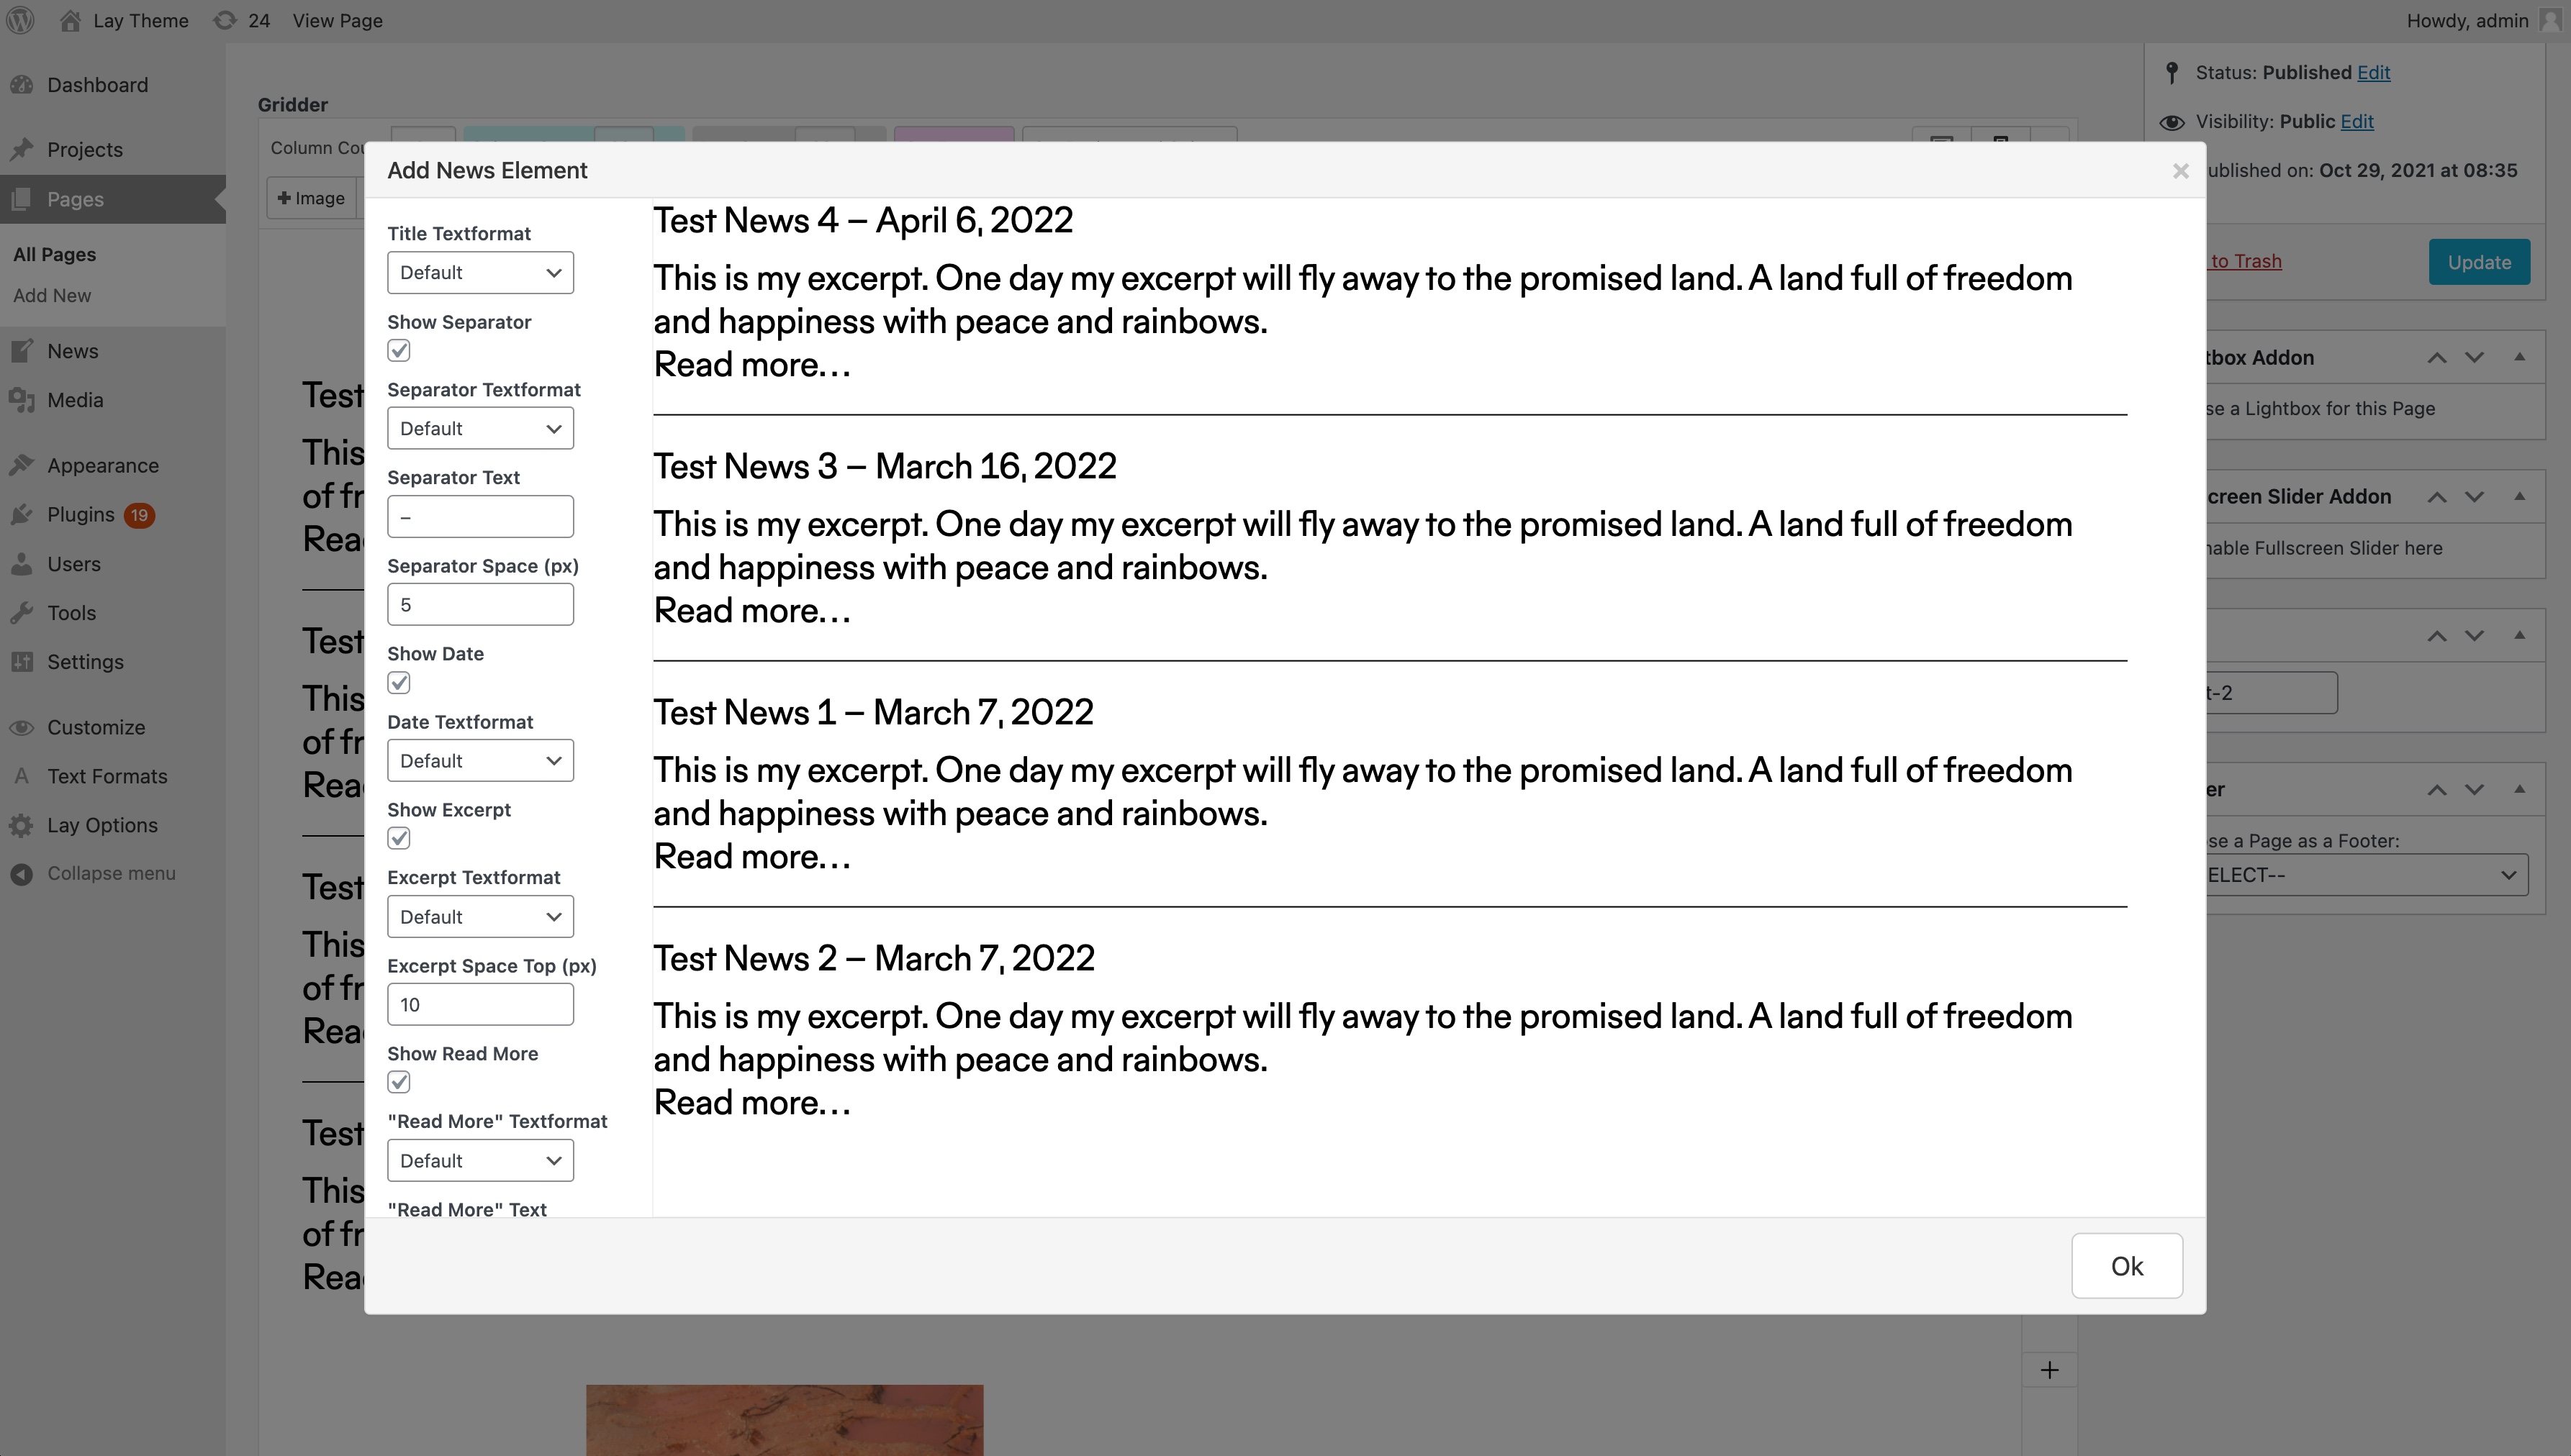Open the Separator Textformat dropdown
This screenshot has width=2571, height=1456.
[x=480, y=428]
